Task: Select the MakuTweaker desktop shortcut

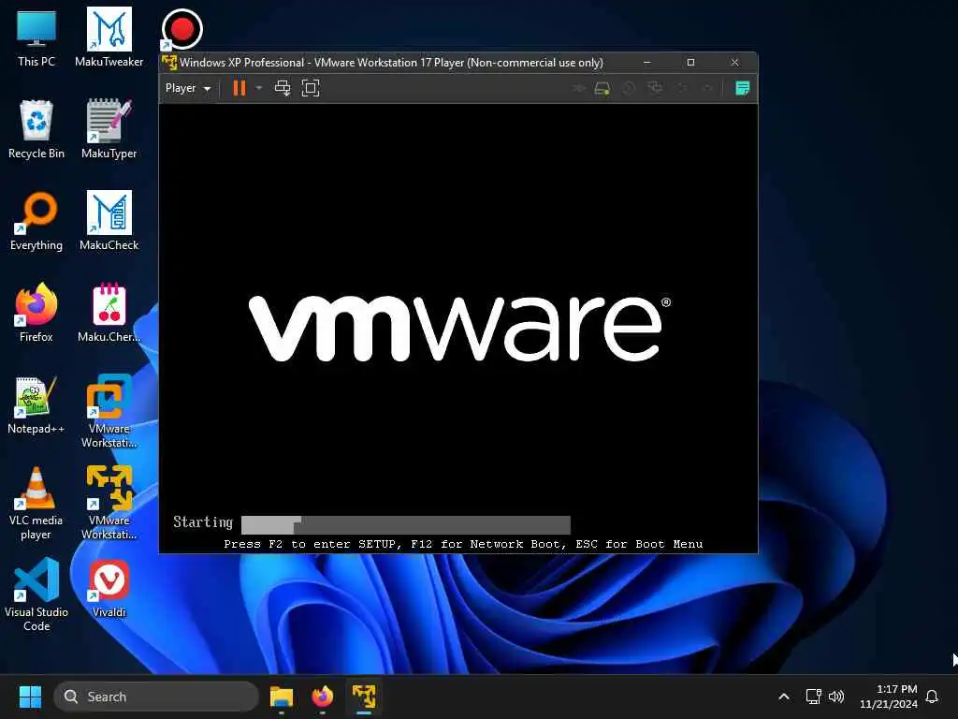Action: coord(109,37)
